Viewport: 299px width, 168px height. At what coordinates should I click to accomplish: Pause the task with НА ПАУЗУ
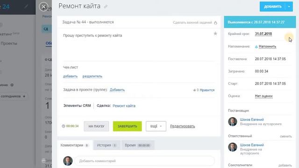click(x=96, y=126)
